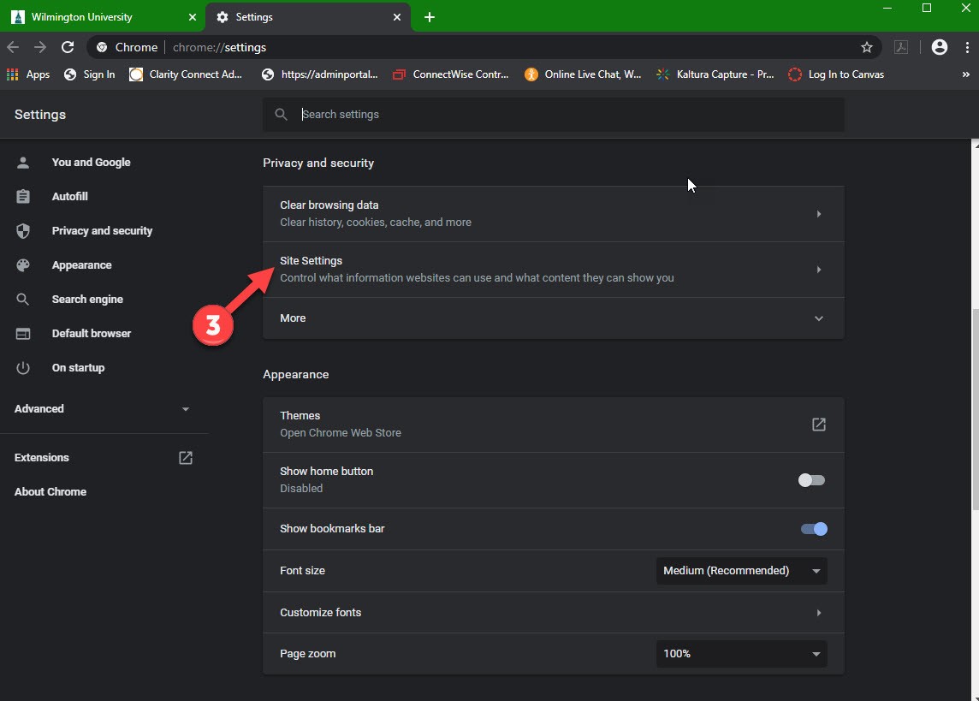Open the Themes external link icon
This screenshot has width=979, height=701.
tap(819, 425)
